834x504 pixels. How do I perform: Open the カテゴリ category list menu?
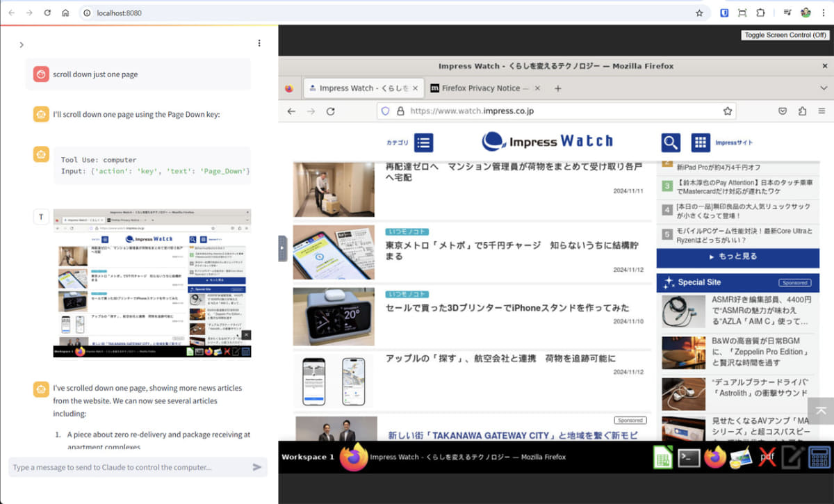point(424,143)
